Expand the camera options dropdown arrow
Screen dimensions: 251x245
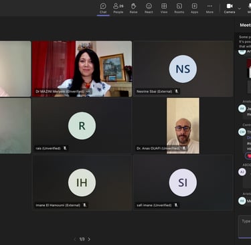(240, 9)
